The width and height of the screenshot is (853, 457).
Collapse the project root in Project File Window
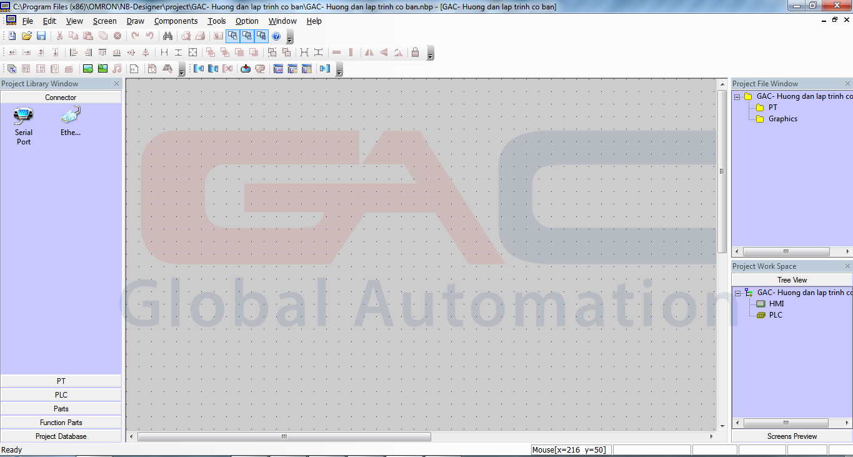[x=737, y=97]
